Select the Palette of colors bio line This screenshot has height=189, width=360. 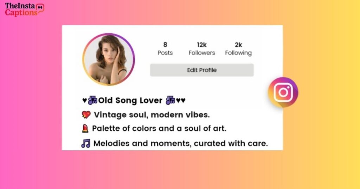tap(159, 129)
